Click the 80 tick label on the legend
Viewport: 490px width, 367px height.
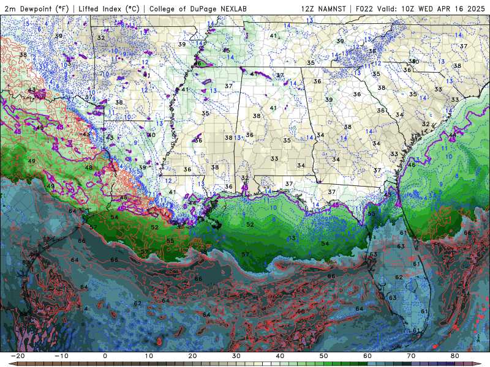coord(455,356)
